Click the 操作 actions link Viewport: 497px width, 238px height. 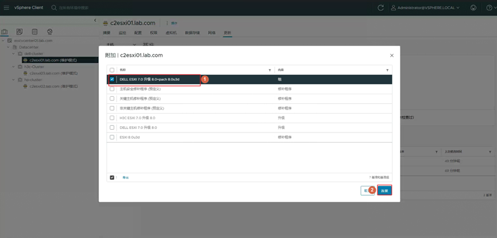[x=174, y=24]
